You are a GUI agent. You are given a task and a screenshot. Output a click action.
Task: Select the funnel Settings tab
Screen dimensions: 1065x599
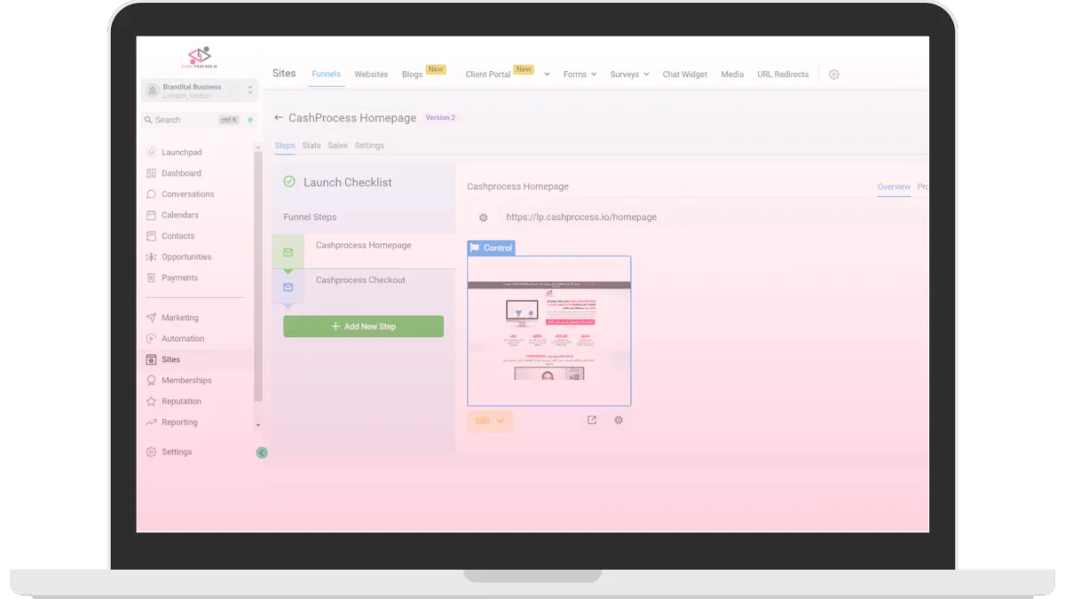point(369,146)
